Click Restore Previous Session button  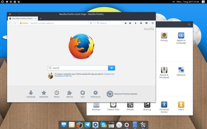(122, 94)
